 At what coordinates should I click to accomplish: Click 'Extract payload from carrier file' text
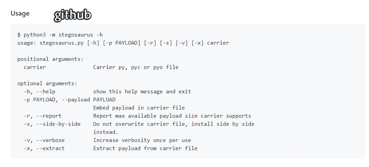(x=145, y=148)
